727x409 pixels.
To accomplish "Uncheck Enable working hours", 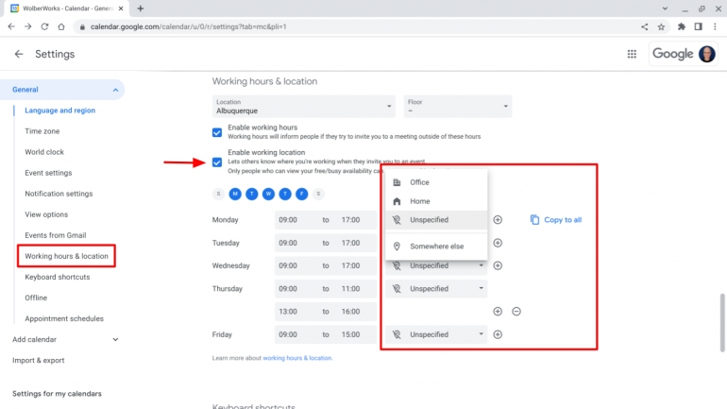I will coord(218,132).
